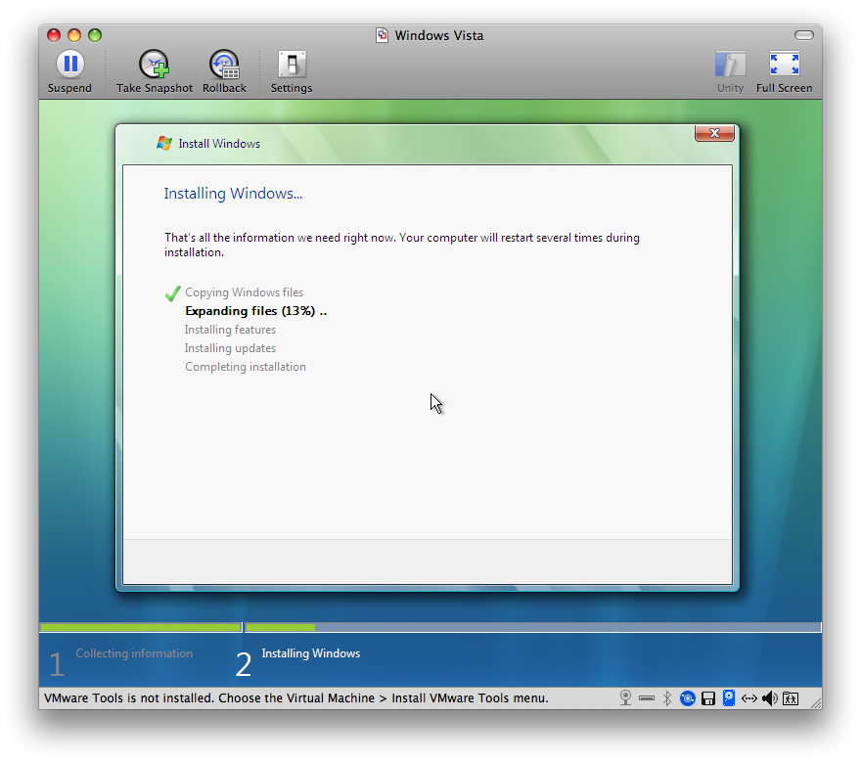Click the Rollback toolbar icon
861x763 pixels.
click(x=224, y=66)
